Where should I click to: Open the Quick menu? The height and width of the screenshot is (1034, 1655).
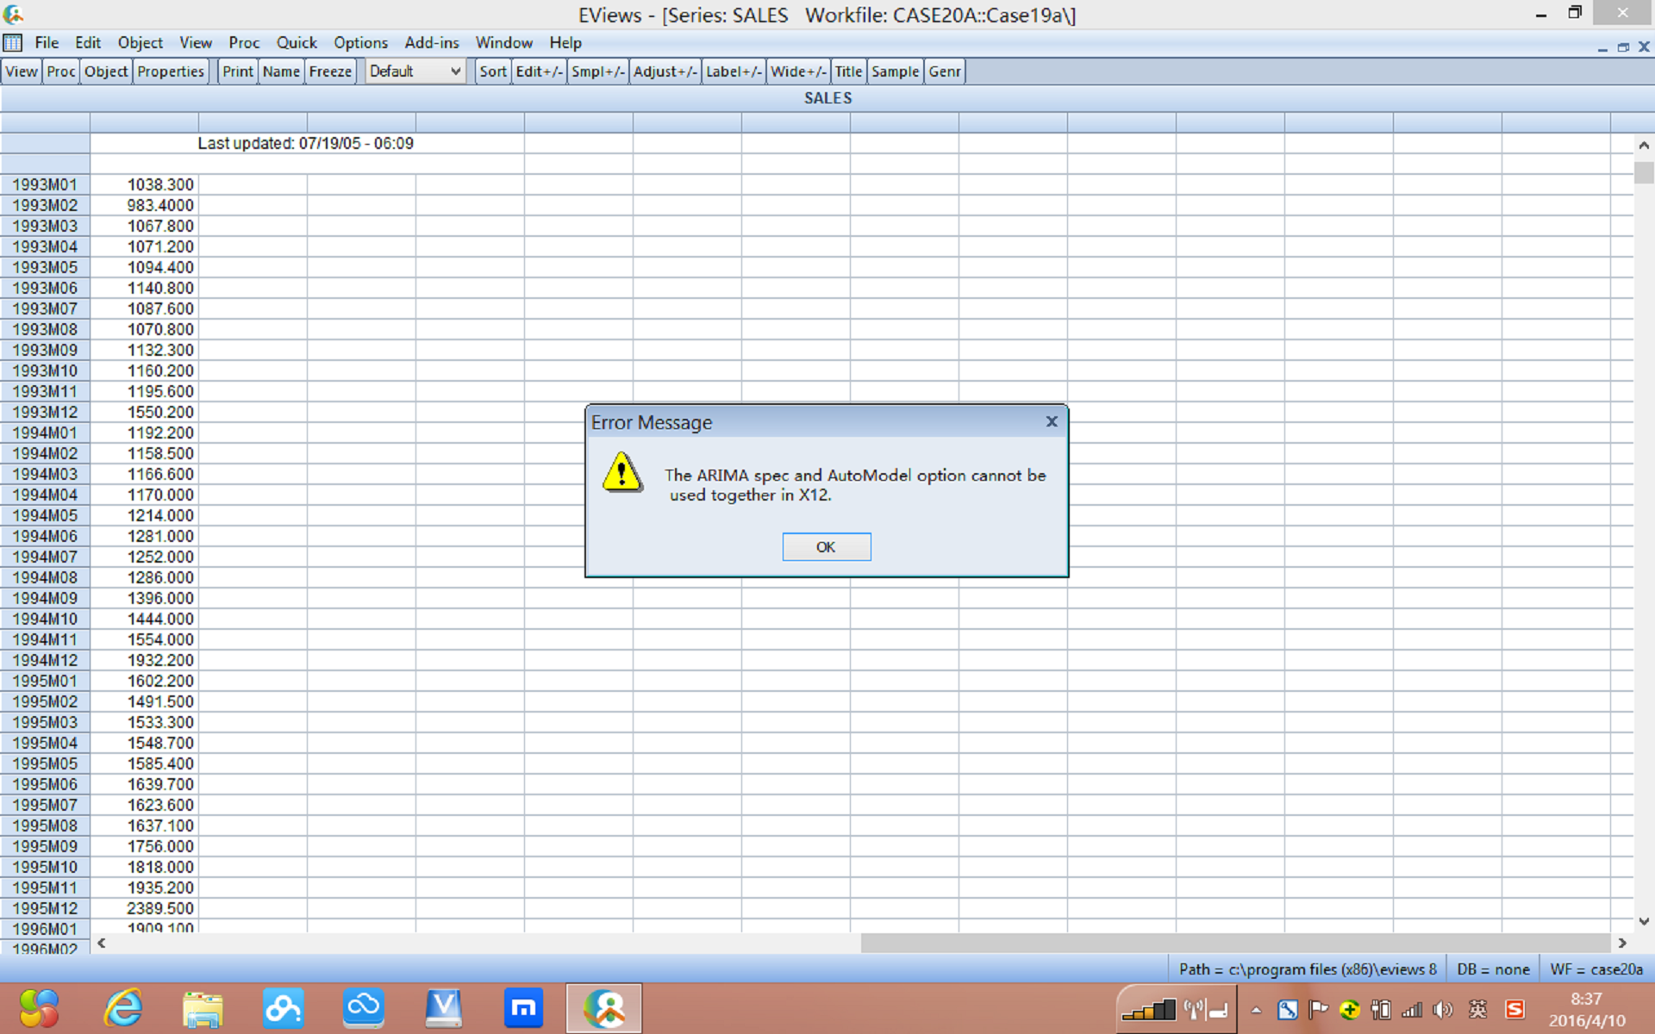pyautogui.click(x=297, y=43)
